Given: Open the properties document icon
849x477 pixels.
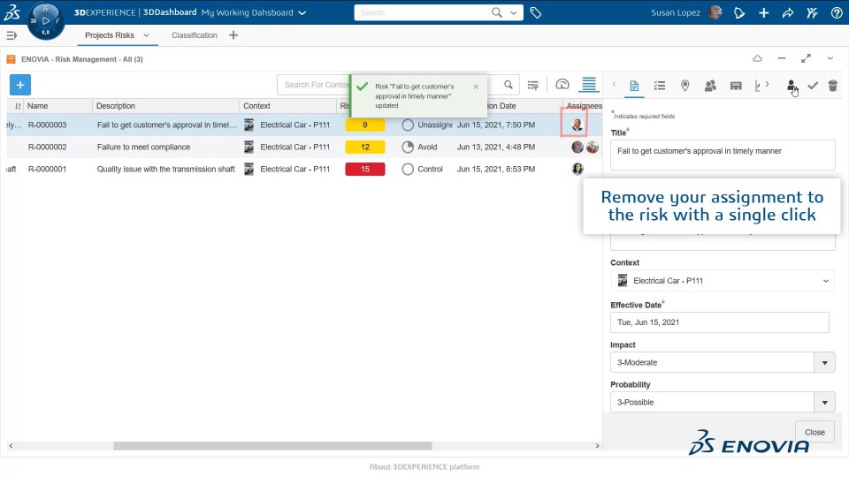Looking at the screenshot, I should 634,86.
